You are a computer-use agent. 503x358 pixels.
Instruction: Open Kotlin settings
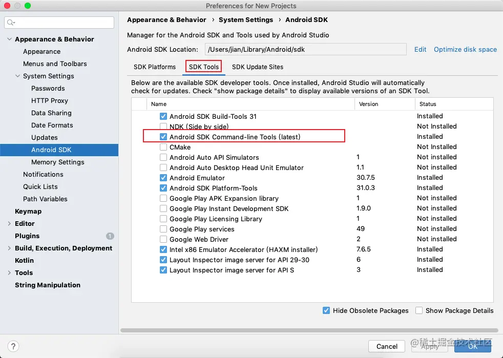pos(25,261)
